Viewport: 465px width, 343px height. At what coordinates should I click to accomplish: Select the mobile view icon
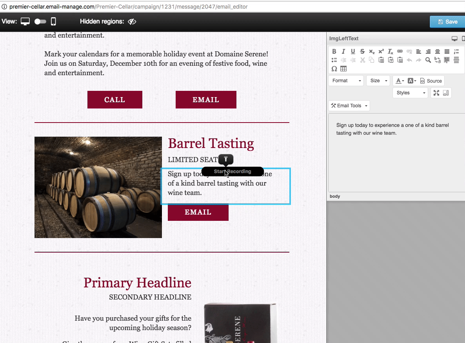(x=53, y=21)
